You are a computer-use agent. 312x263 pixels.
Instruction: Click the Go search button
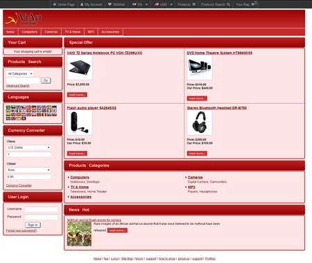[46, 80]
